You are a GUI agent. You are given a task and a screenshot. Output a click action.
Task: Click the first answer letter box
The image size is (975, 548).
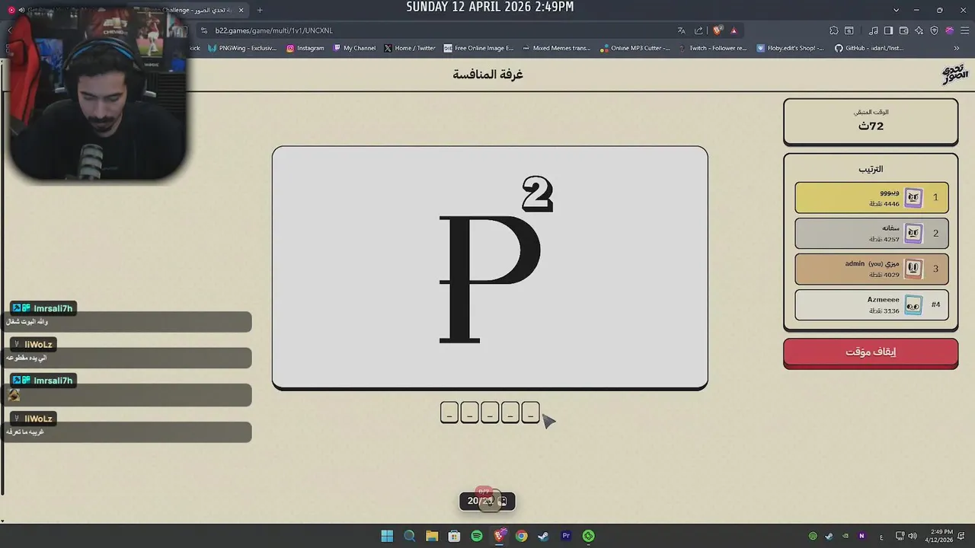pyautogui.click(x=449, y=413)
